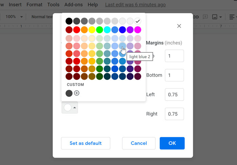
Task: Add a custom color with plus icon
Action: pos(77,93)
